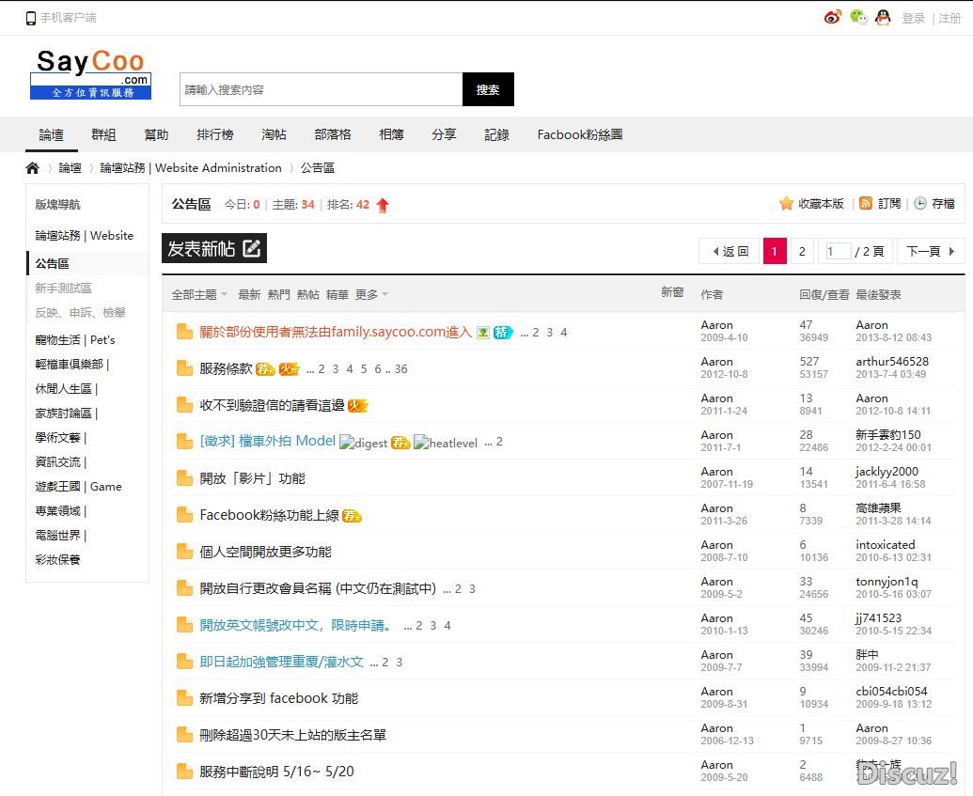Click the Weibo login icon

pos(832,18)
